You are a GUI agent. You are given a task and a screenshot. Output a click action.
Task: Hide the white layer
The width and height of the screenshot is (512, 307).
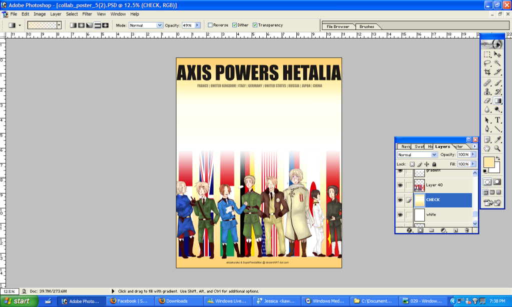[400, 214]
